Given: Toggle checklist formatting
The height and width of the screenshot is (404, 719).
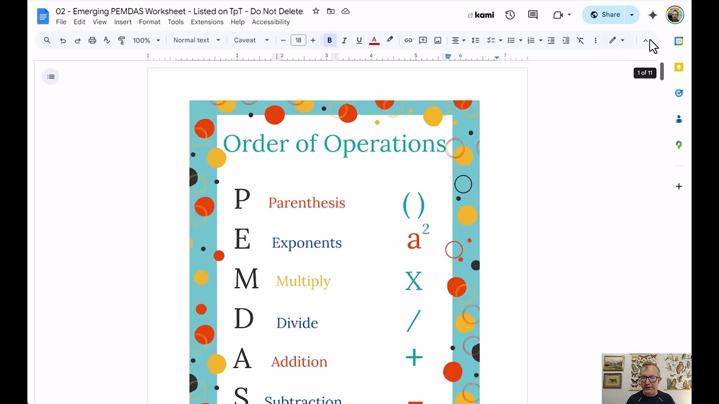Looking at the screenshot, I should tap(490, 40).
